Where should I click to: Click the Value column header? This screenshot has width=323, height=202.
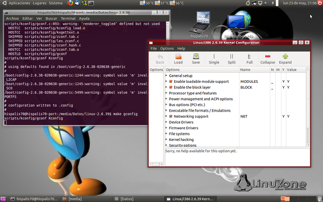296,70
